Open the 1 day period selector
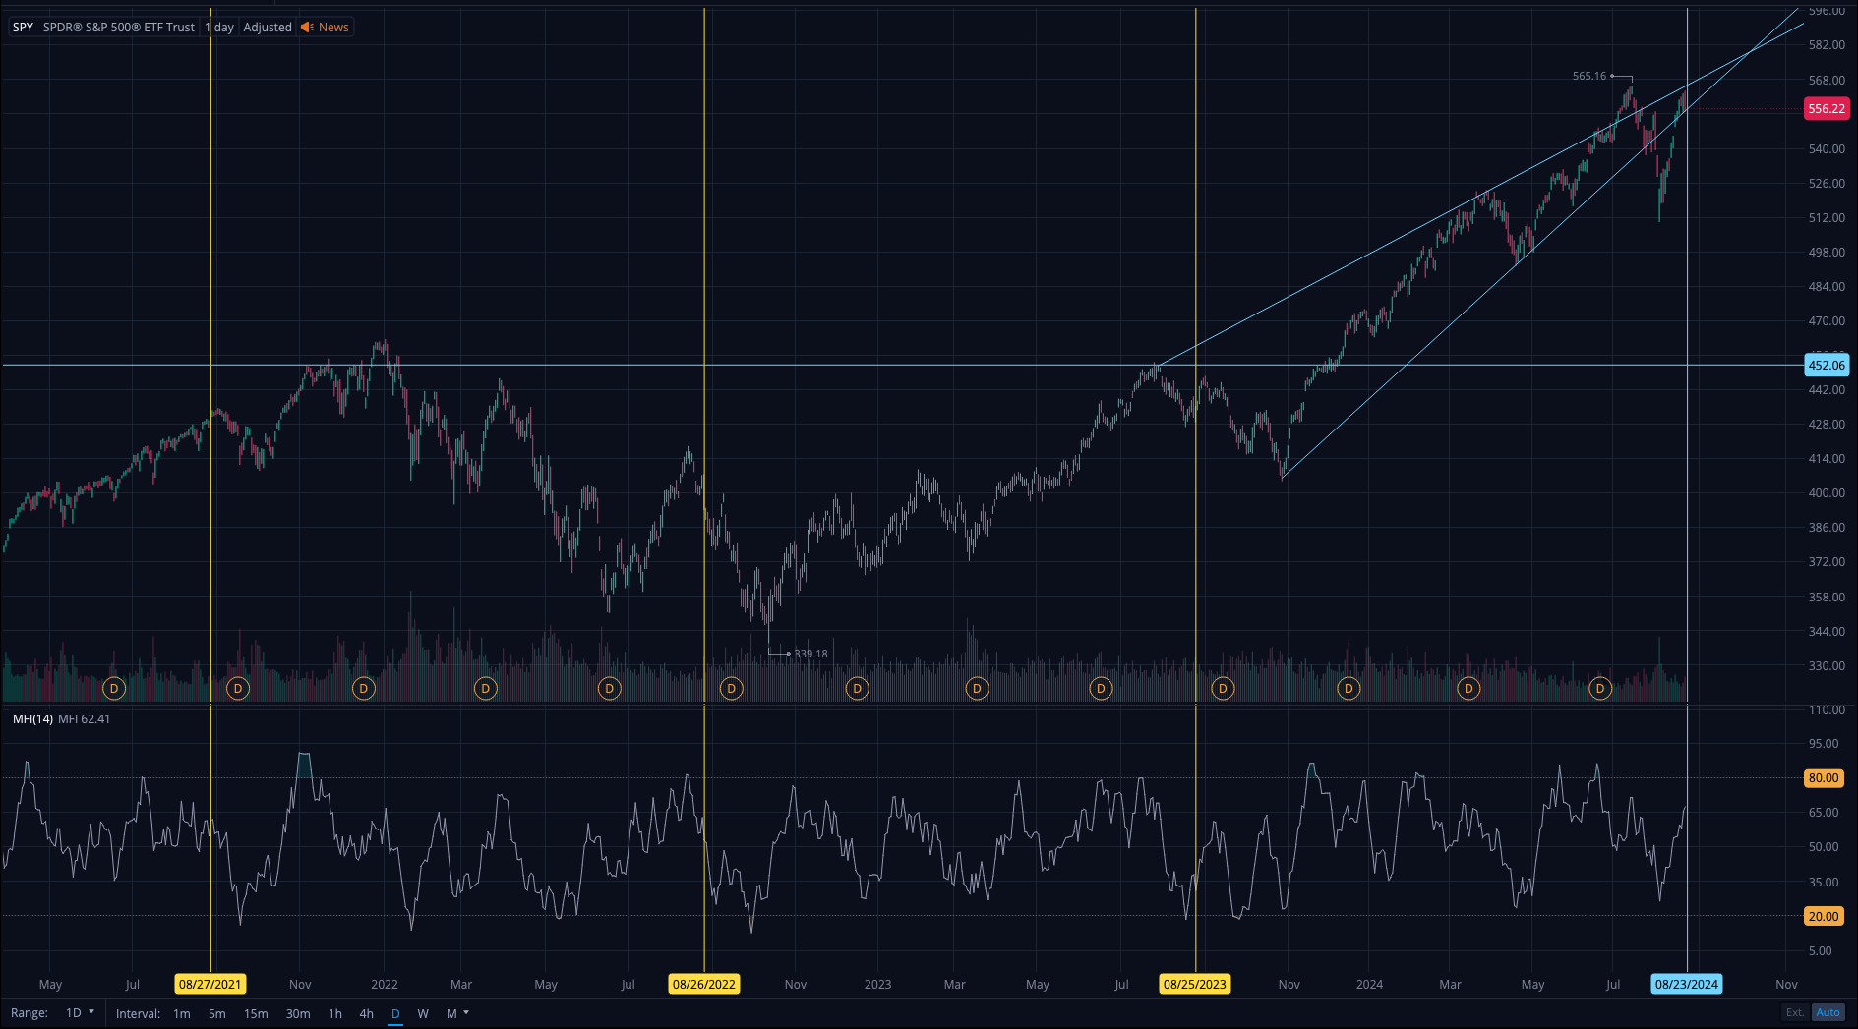This screenshot has width=1858, height=1029. pyautogui.click(x=219, y=28)
